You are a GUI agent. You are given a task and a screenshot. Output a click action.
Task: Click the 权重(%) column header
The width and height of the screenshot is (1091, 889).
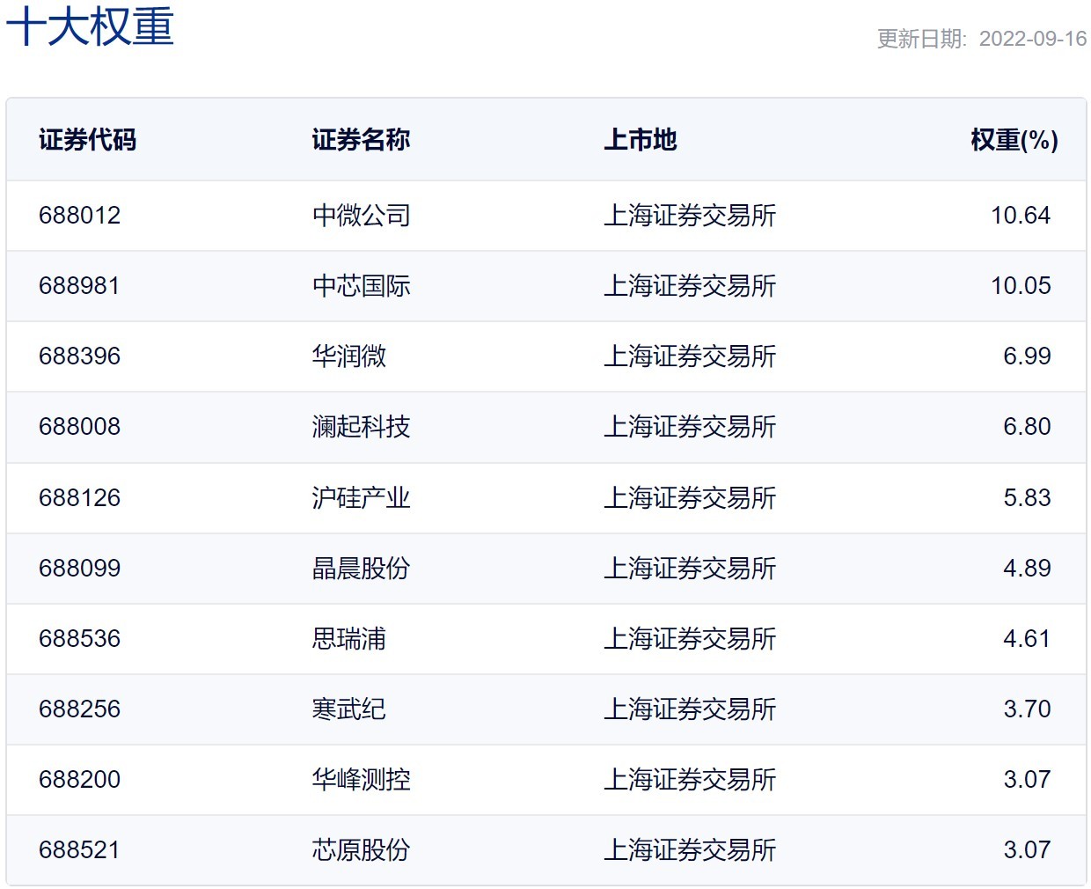(x=1014, y=140)
